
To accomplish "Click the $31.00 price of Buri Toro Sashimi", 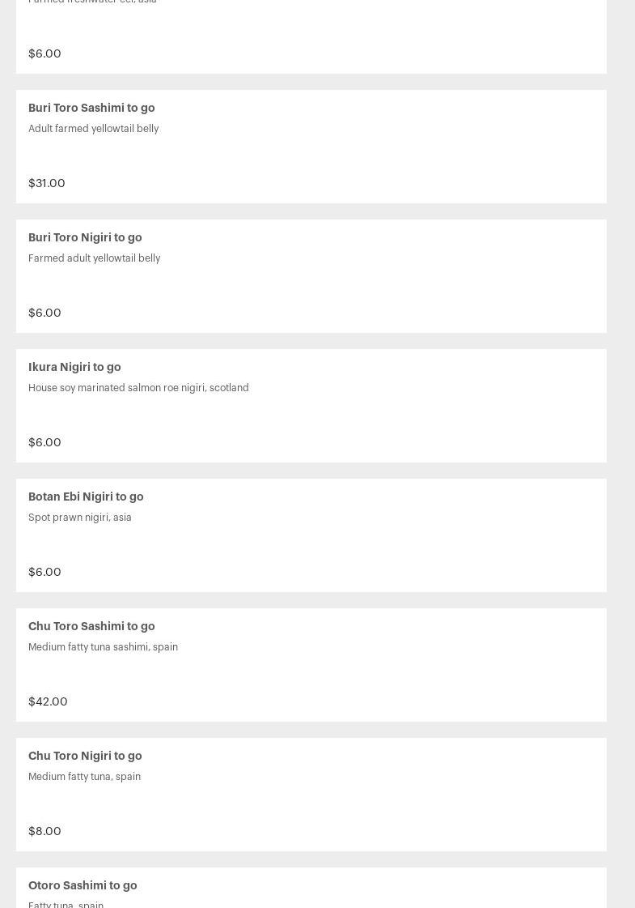I will 47,183.
